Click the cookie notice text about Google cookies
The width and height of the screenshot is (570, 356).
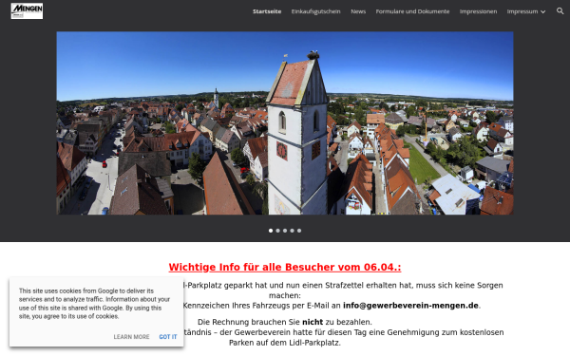pos(94,304)
